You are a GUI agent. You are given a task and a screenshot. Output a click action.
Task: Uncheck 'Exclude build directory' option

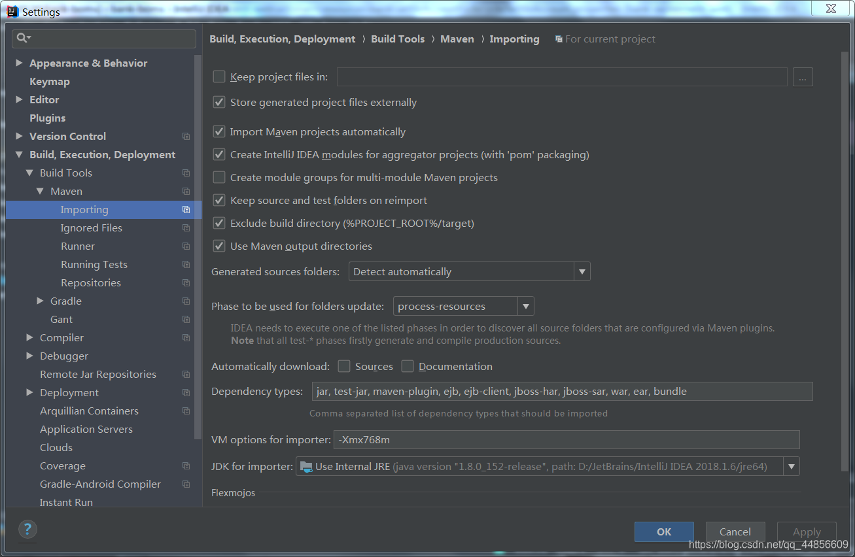(219, 223)
